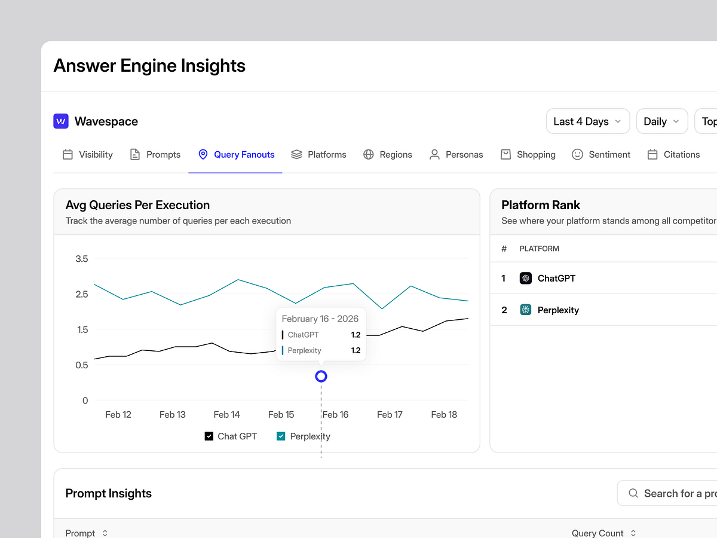Screen dimensions: 717x538
Task: Go to the Personas tab
Action: point(456,154)
